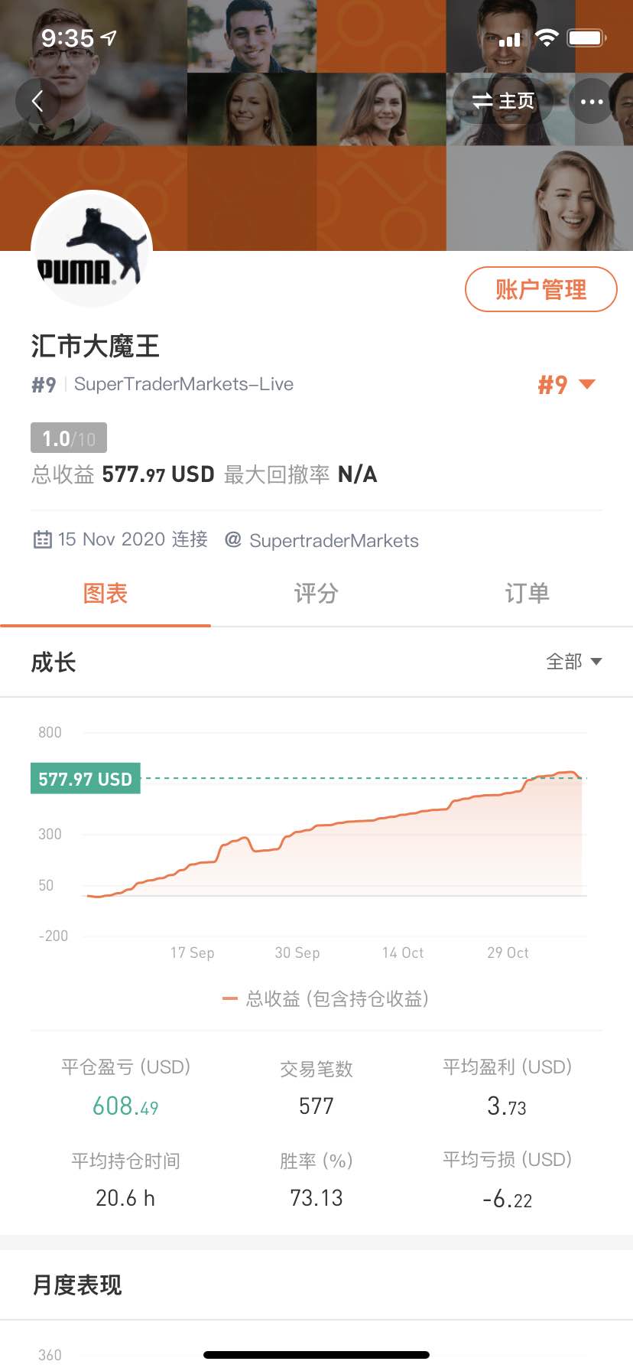This screenshot has width=633, height=1371.
Task: Tap the calendar icon next to 15 Nov 2020
Action: point(42,539)
